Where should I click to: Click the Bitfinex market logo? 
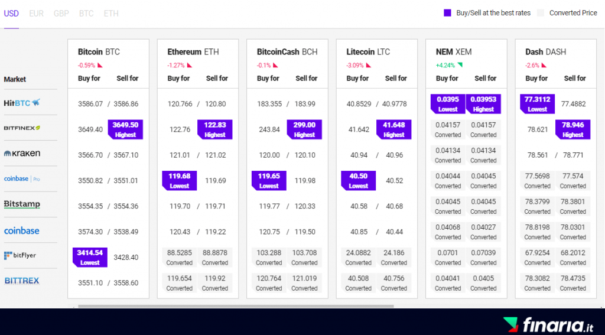pyautogui.click(x=22, y=128)
